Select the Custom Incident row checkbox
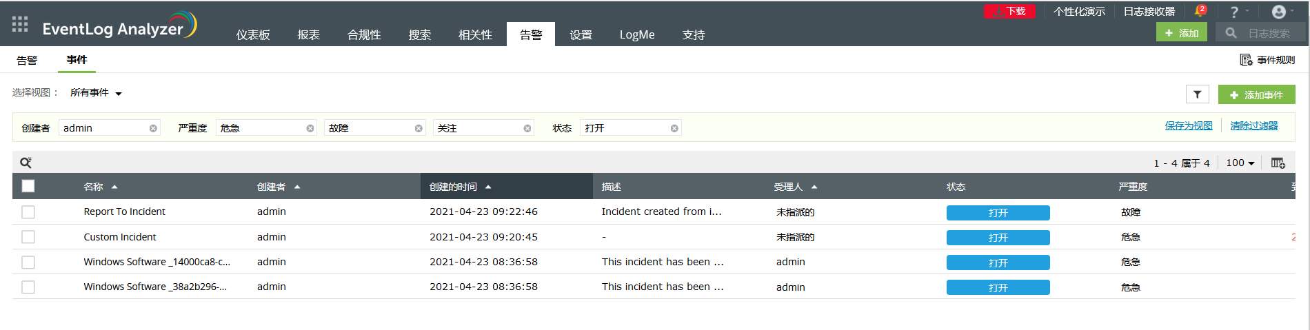Image resolution: width=1310 pixels, height=330 pixels. (28, 237)
